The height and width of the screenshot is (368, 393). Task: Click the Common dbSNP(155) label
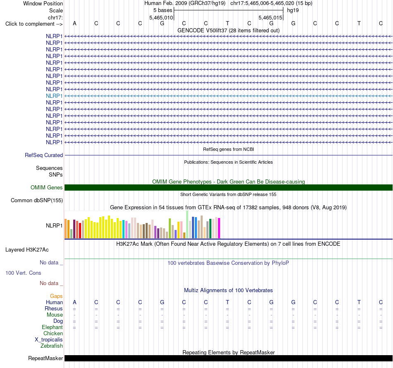[x=36, y=200]
